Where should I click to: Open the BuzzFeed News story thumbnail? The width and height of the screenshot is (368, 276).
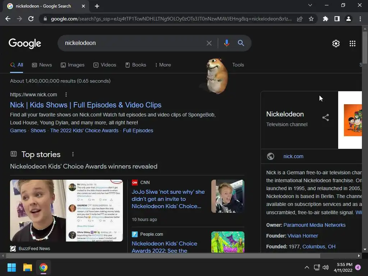(x=66, y=211)
